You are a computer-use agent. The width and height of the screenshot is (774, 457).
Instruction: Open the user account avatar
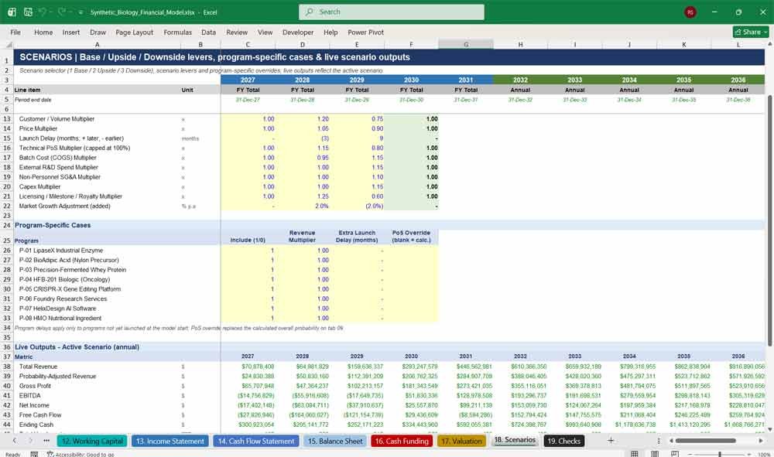tap(690, 12)
